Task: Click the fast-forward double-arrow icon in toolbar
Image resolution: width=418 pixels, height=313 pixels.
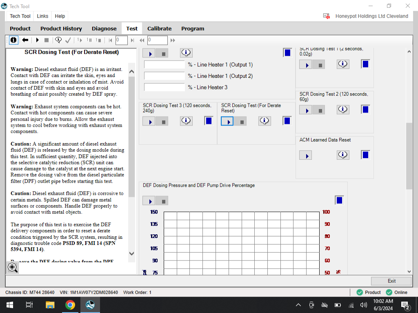Action: (x=173, y=40)
